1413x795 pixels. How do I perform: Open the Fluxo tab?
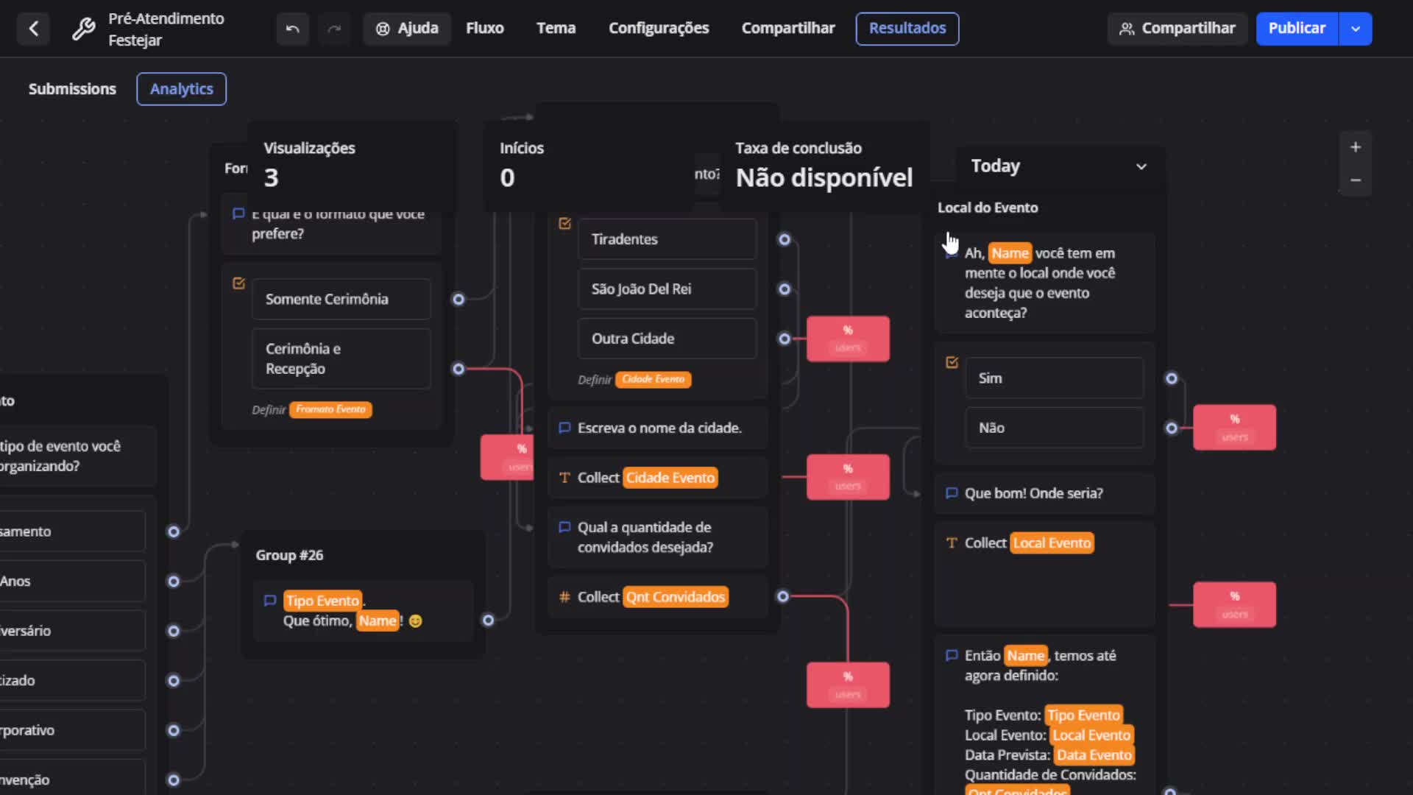tap(484, 29)
